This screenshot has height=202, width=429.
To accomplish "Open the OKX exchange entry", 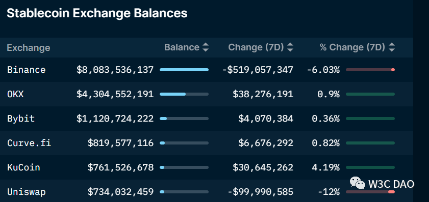I will pyautogui.click(x=15, y=94).
